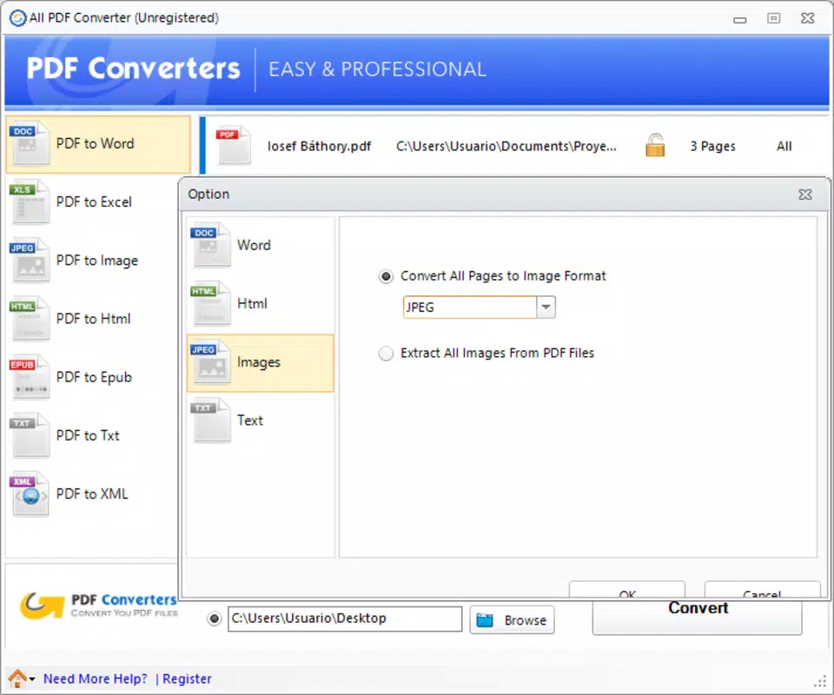This screenshot has height=695, width=834.
Task: Click the output path field C:\Users\Usuario\Desktop
Action: click(x=345, y=619)
